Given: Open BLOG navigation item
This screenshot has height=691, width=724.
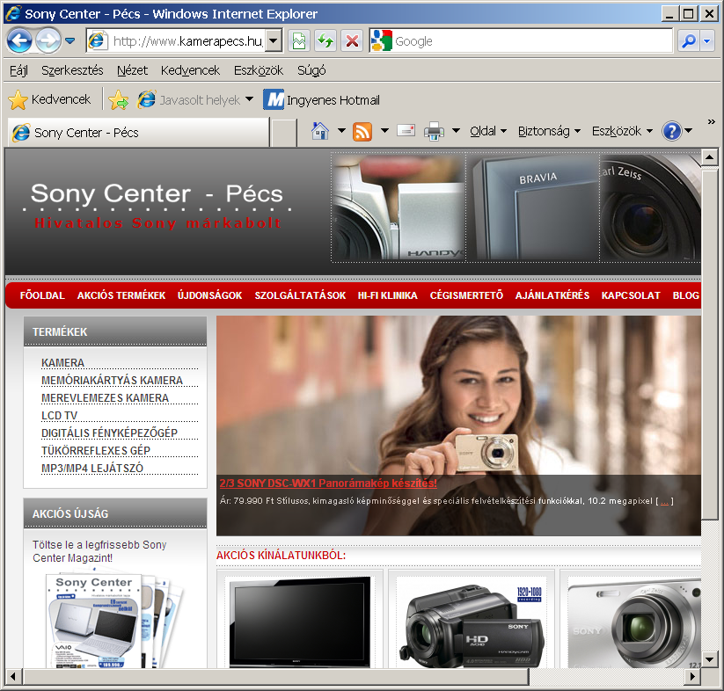Looking at the screenshot, I should click(686, 295).
